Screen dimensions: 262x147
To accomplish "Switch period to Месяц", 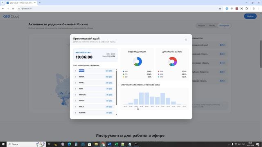I will pos(212,26).
